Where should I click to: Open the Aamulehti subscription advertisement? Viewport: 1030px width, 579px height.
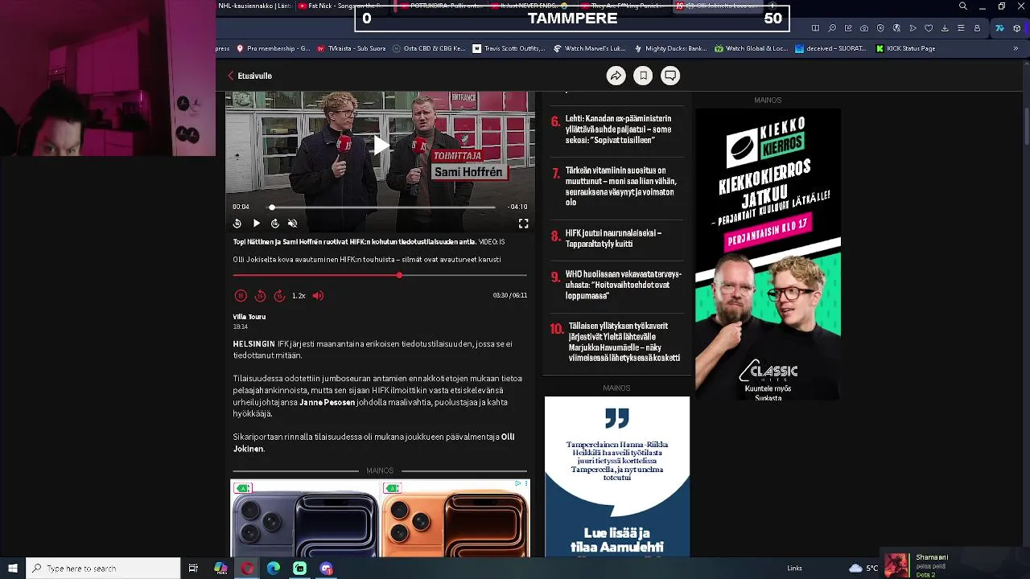tap(617, 476)
